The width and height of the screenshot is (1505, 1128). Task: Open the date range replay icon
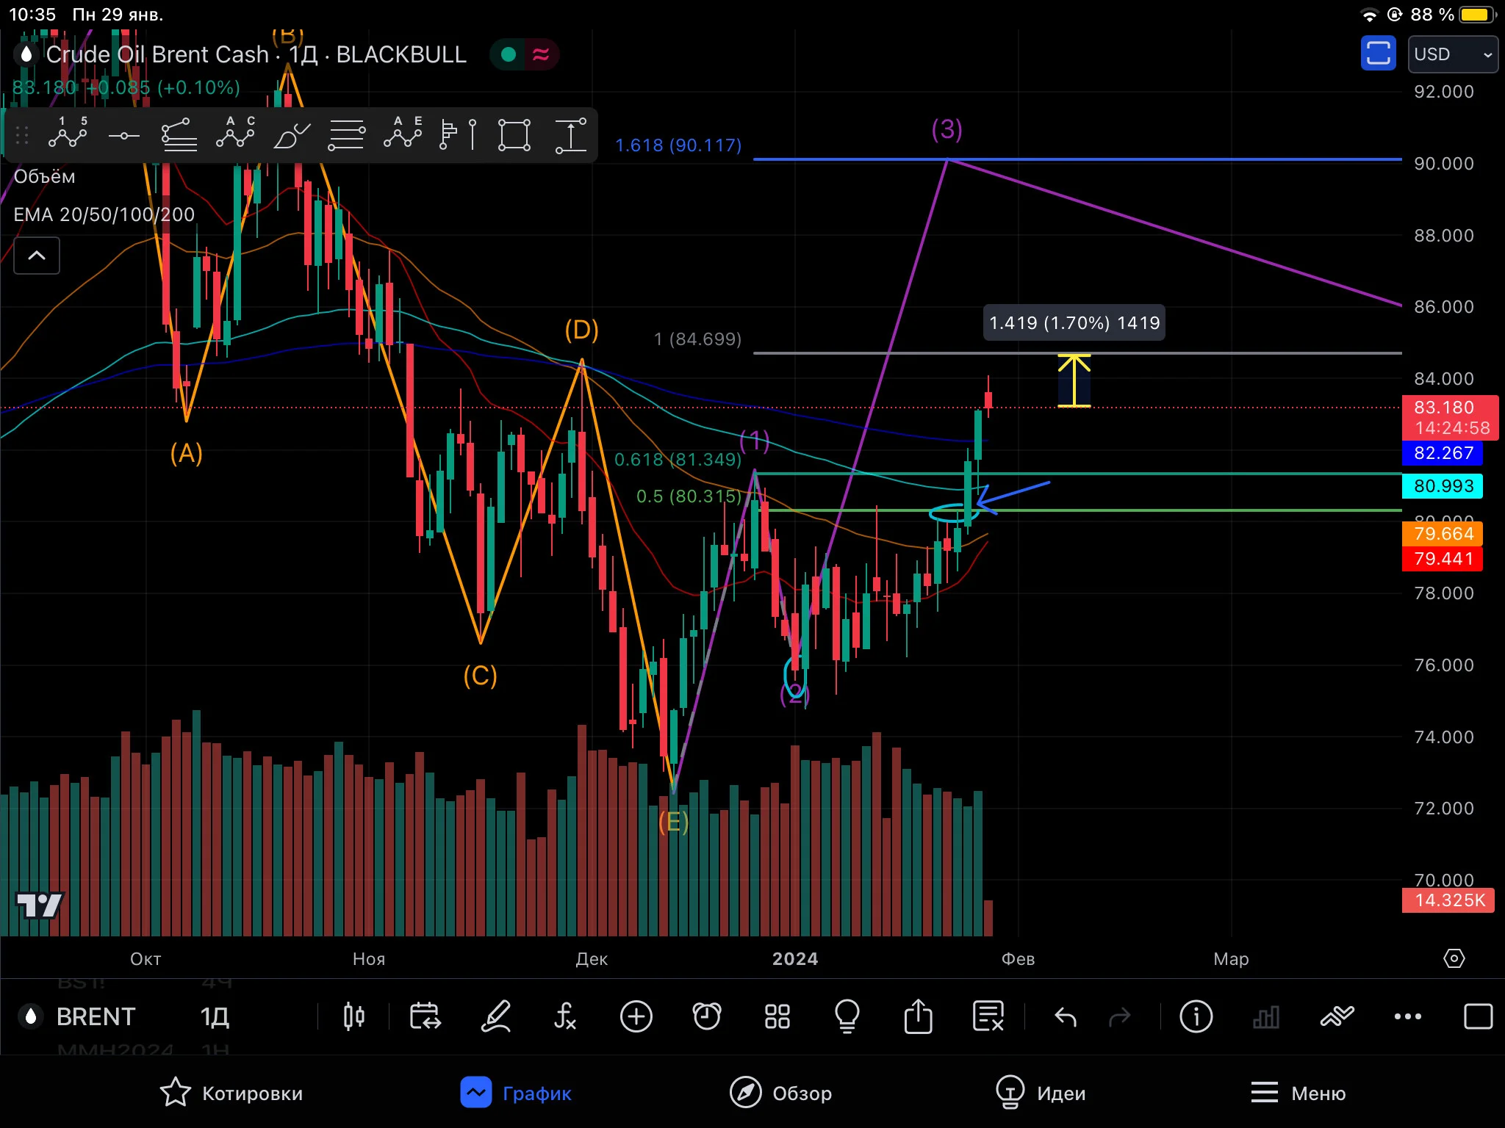pyautogui.click(x=425, y=1016)
